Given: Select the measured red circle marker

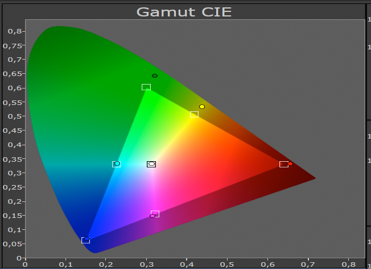Looking at the screenshot, I should (290, 164).
